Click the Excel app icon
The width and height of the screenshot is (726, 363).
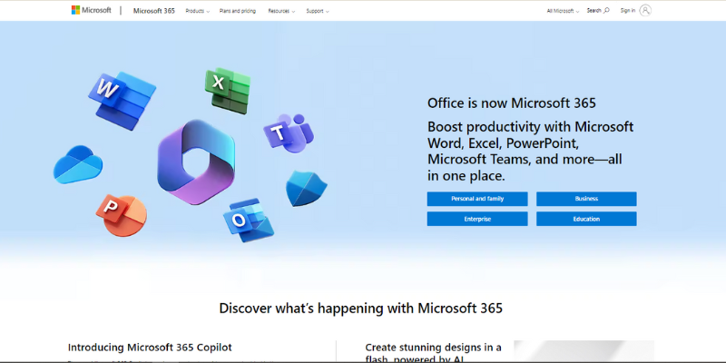tap(228, 90)
